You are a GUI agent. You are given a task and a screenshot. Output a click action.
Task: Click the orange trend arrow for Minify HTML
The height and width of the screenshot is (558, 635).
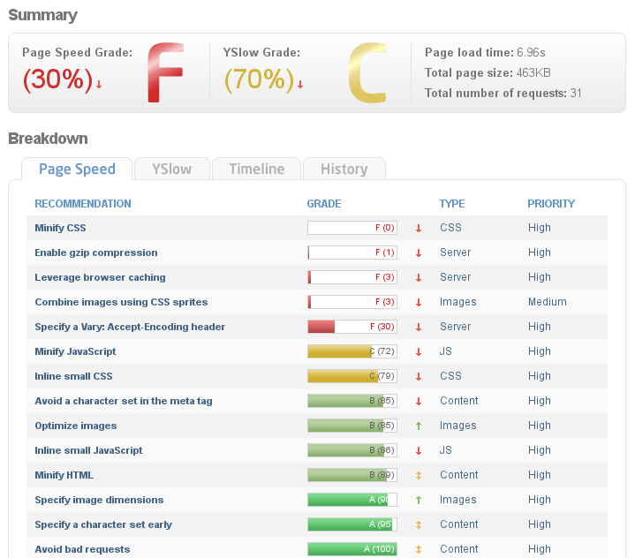[x=419, y=475]
